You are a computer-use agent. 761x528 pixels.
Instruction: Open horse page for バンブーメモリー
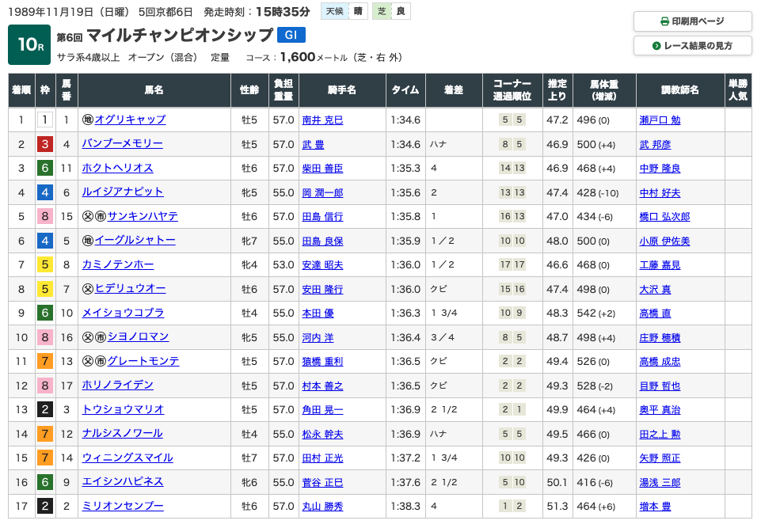click(122, 144)
